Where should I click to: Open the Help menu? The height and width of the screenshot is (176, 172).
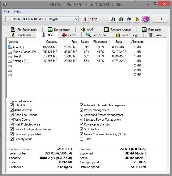click(x=17, y=11)
